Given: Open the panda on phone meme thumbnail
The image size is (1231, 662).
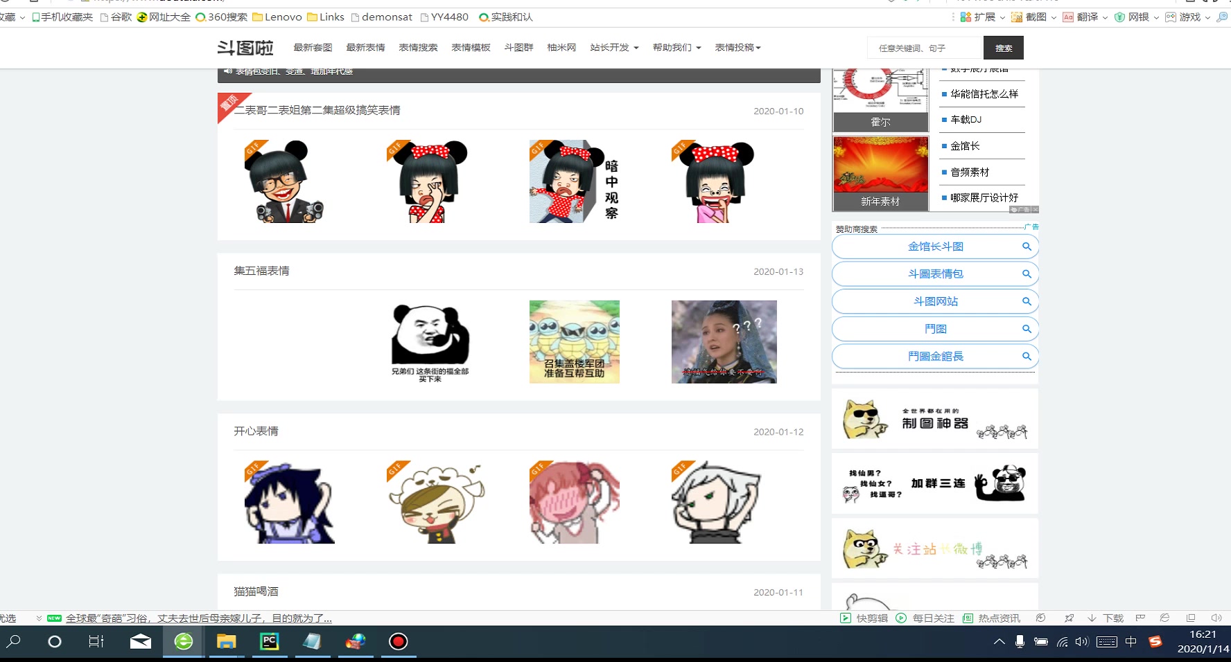Looking at the screenshot, I should (430, 342).
